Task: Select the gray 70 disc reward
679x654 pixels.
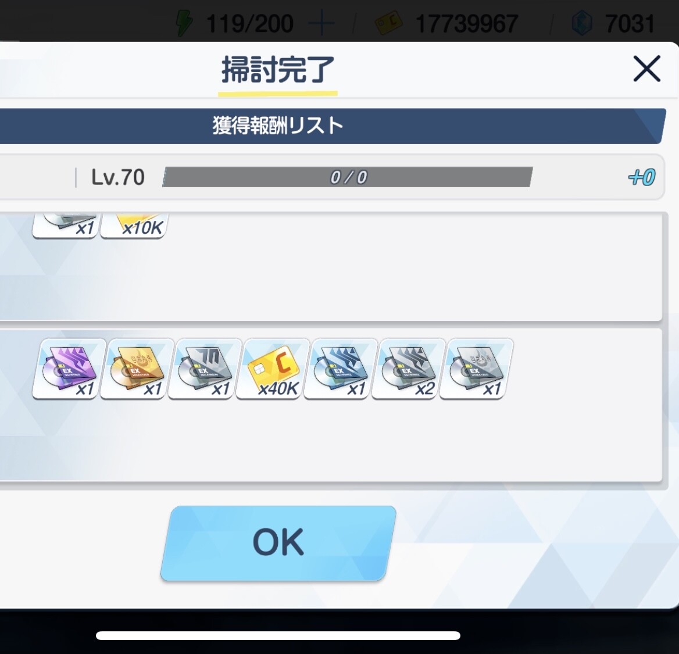Action: click(205, 369)
